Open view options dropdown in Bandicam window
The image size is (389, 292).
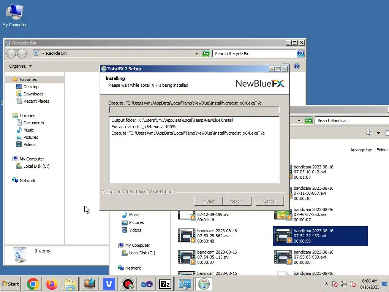click(x=378, y=133)
